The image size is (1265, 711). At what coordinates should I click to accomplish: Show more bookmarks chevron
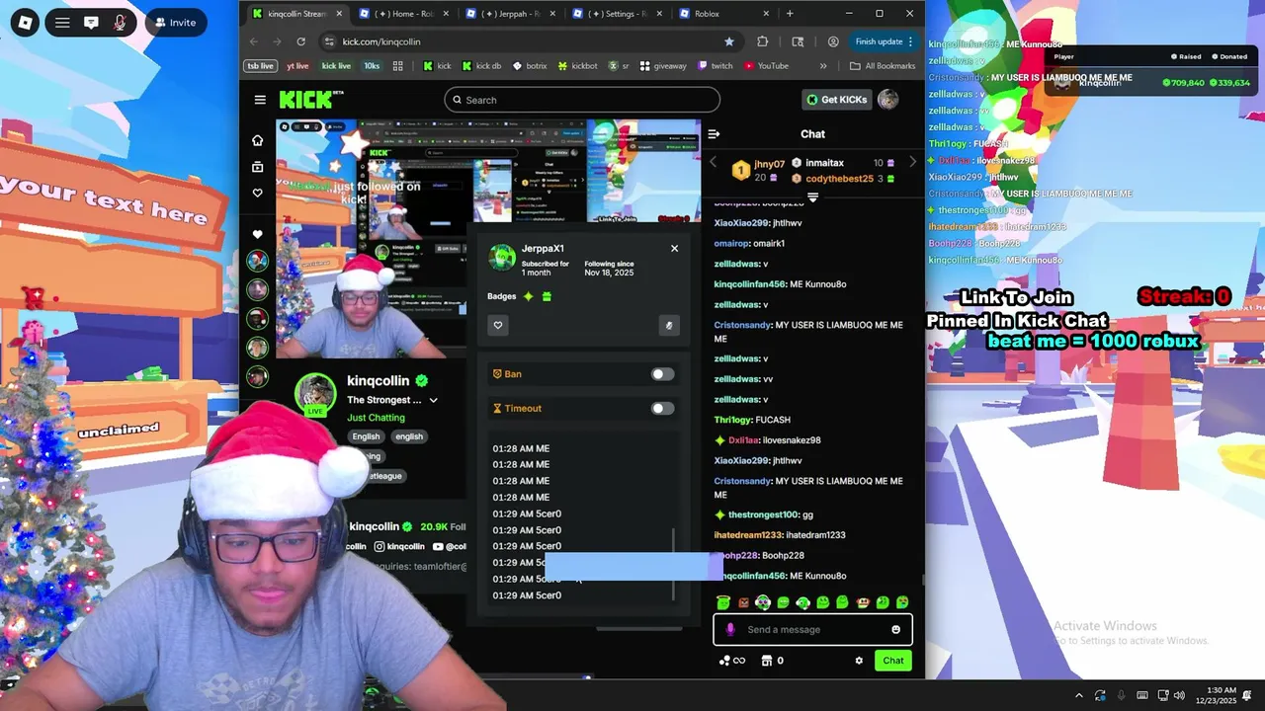click(x=823, y=66)
